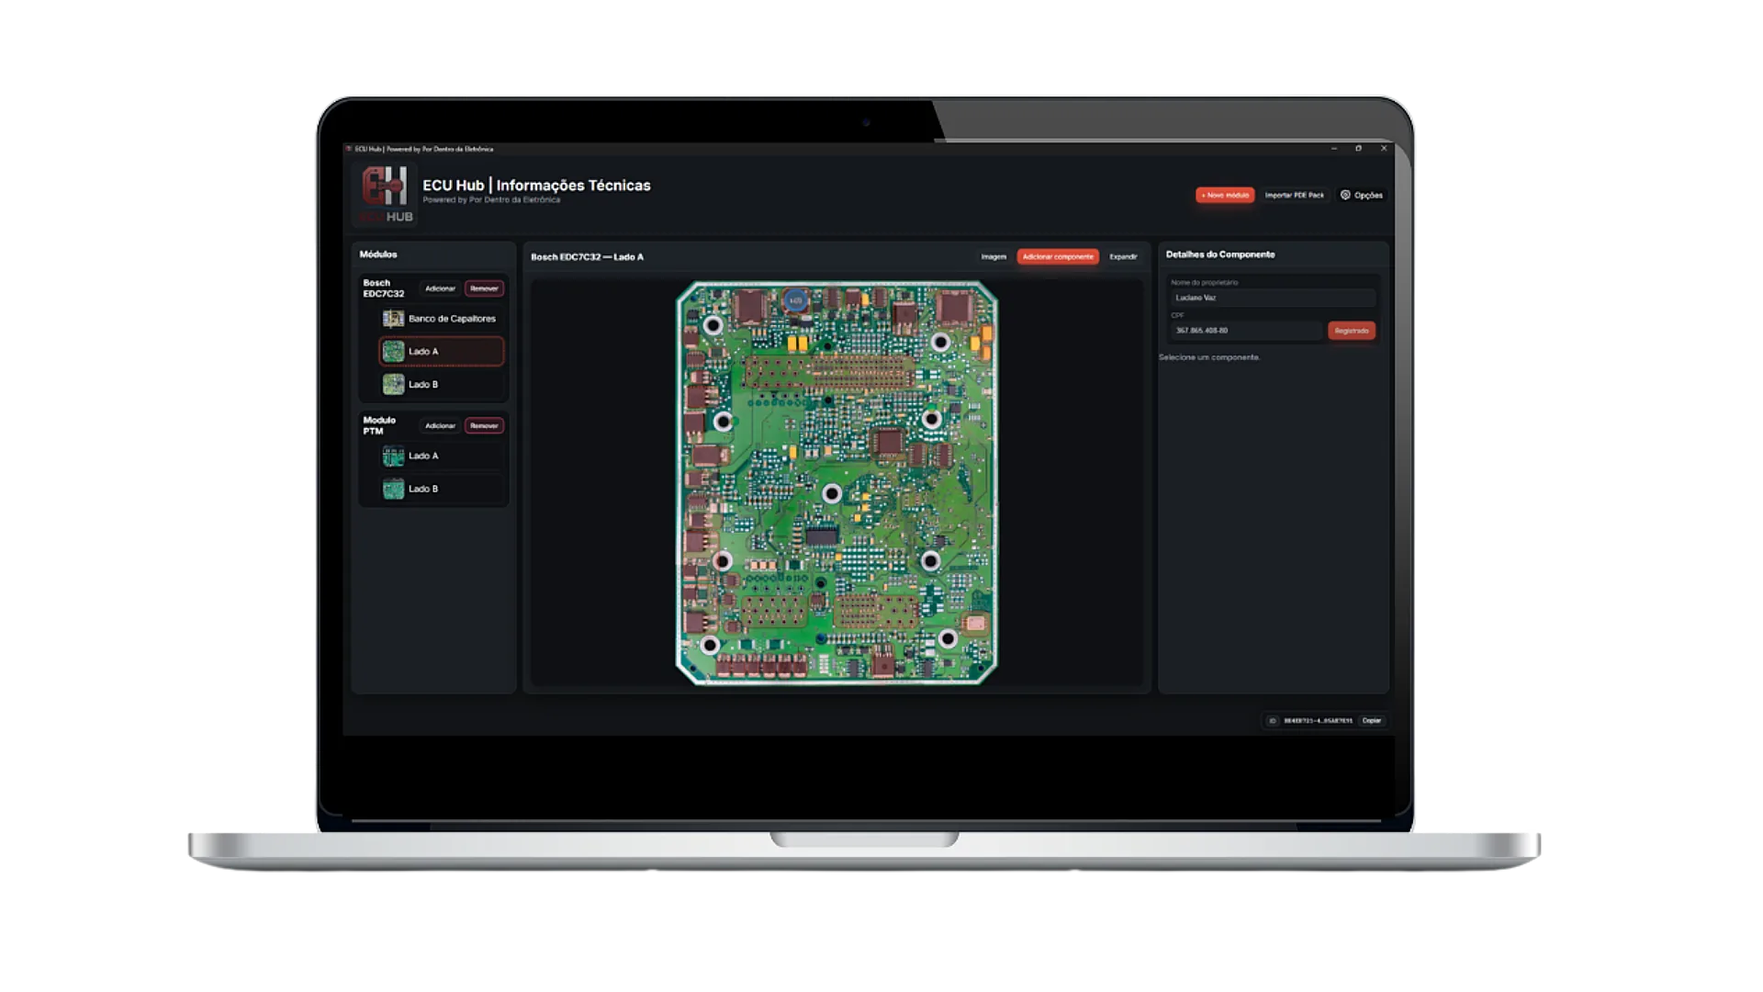Maximize the ECU Hub window
The image size is (1763, 992).
(x=1359, y=148)
